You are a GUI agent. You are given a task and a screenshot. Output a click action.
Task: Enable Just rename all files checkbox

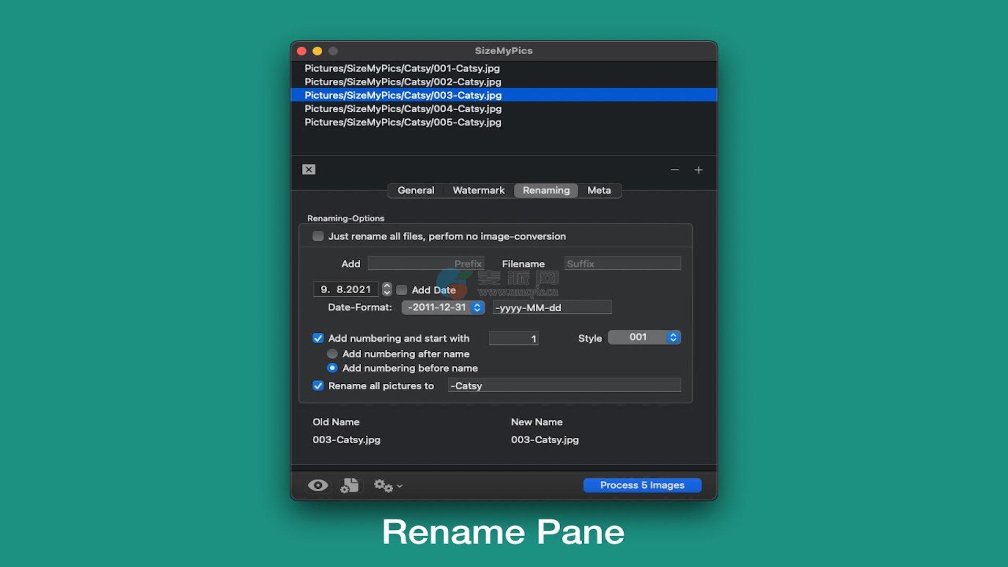(318, 236)
